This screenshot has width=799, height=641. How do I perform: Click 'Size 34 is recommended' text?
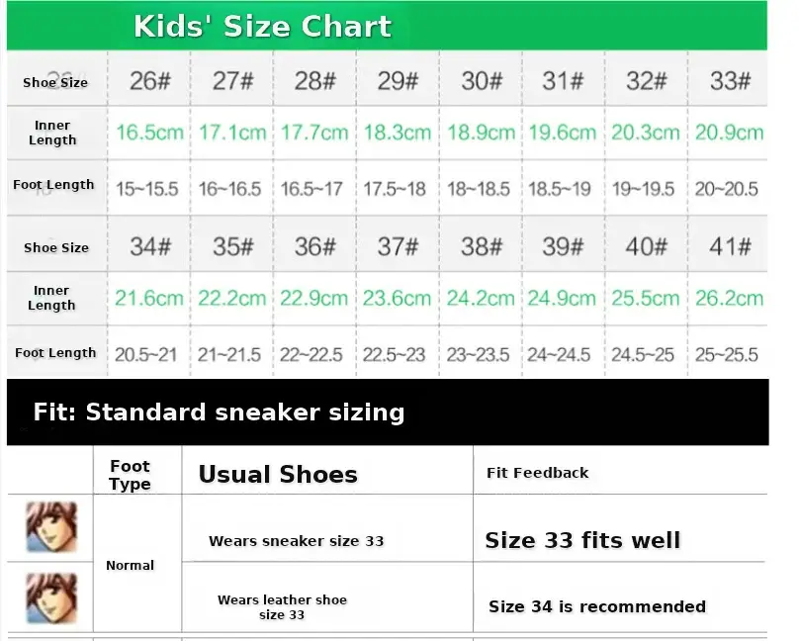pyautogui.click(x=597, y=606)
